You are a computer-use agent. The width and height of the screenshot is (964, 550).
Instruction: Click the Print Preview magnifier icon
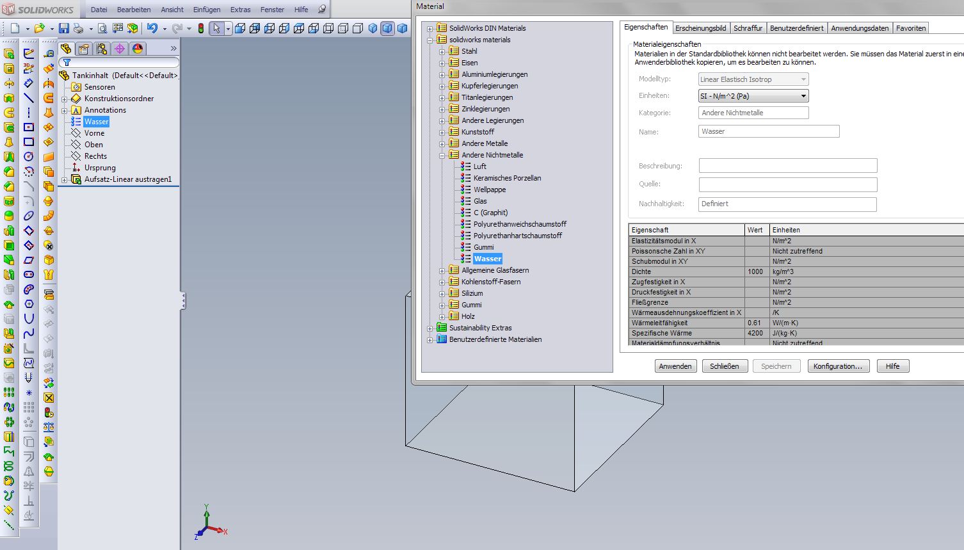(102, 29)
